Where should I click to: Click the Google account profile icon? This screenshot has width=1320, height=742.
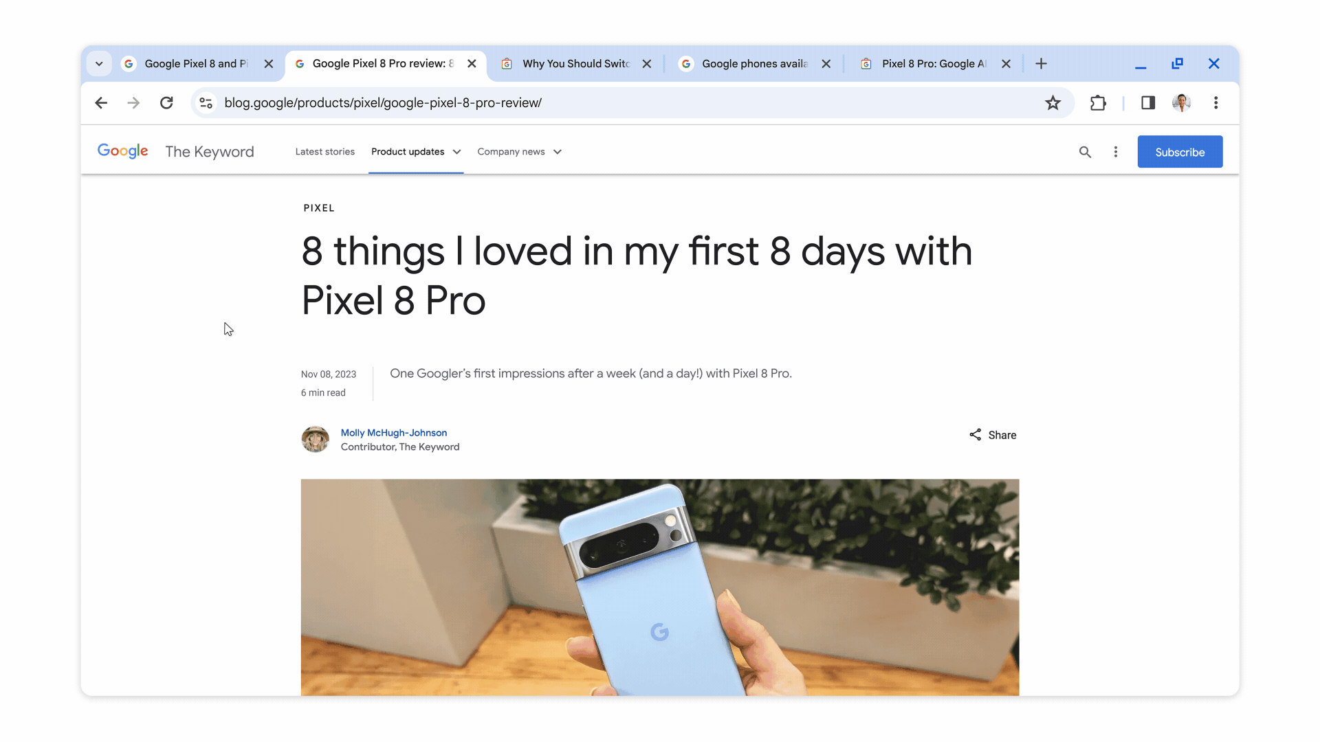[1181, 102]
